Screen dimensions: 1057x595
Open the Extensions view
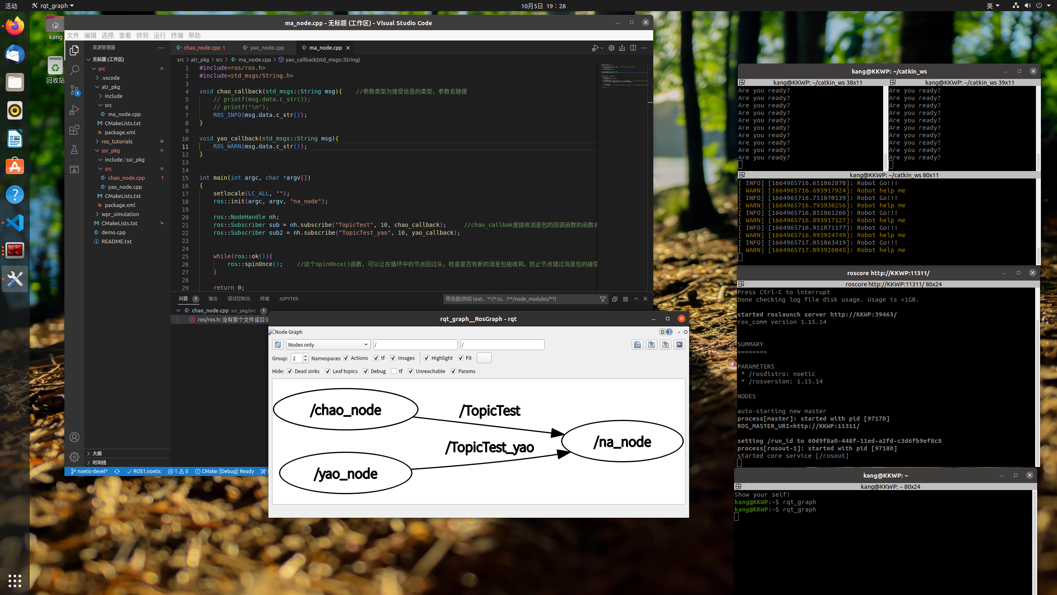click(x=74, y=130)
